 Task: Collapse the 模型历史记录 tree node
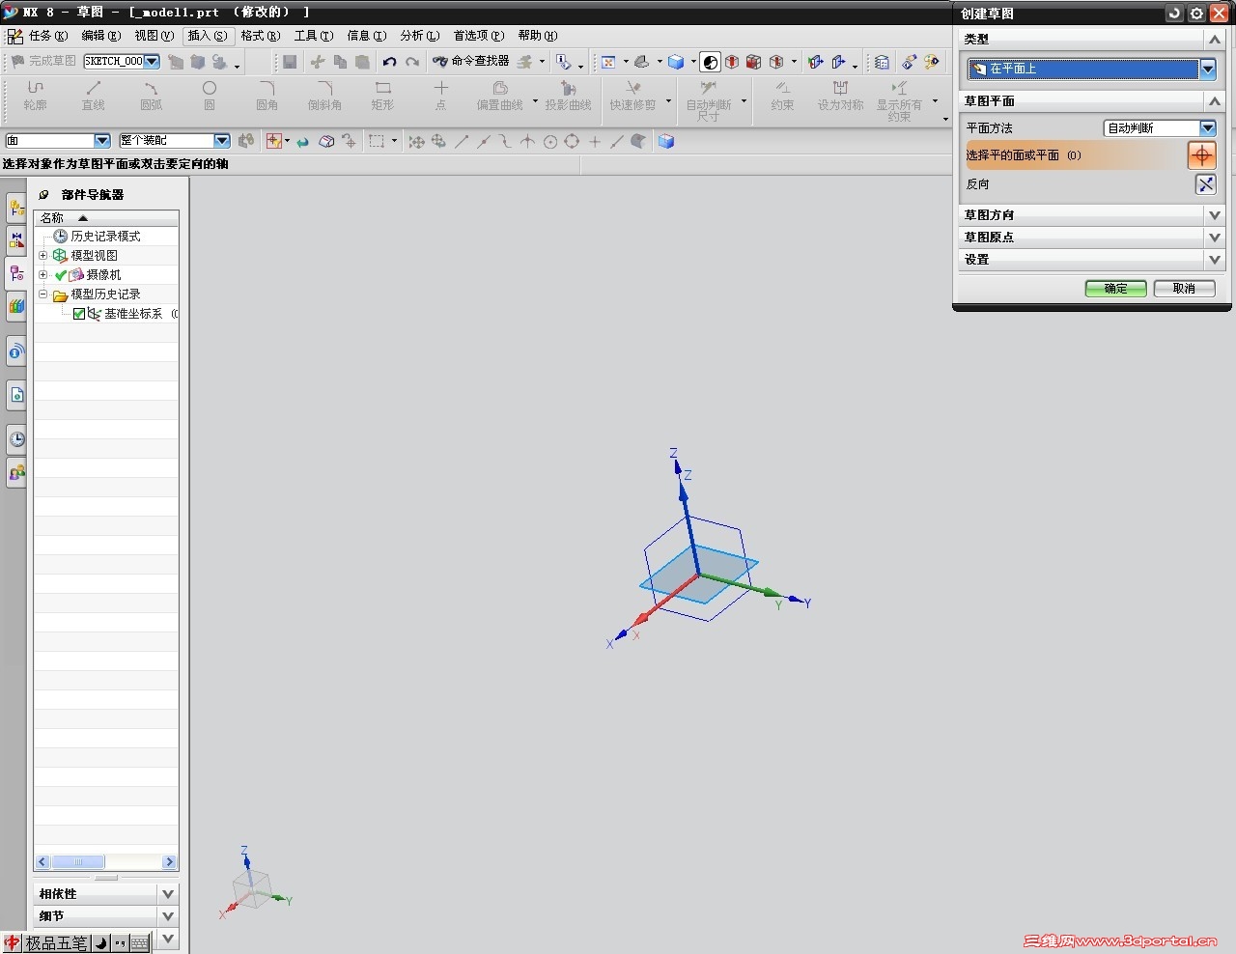point(42,295)
